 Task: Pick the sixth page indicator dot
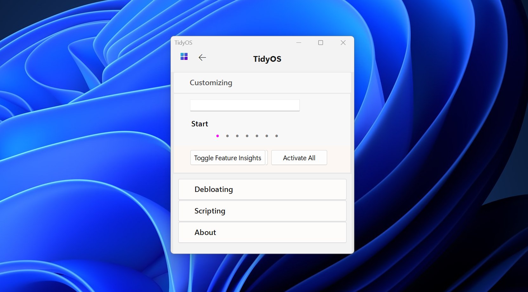267,136
